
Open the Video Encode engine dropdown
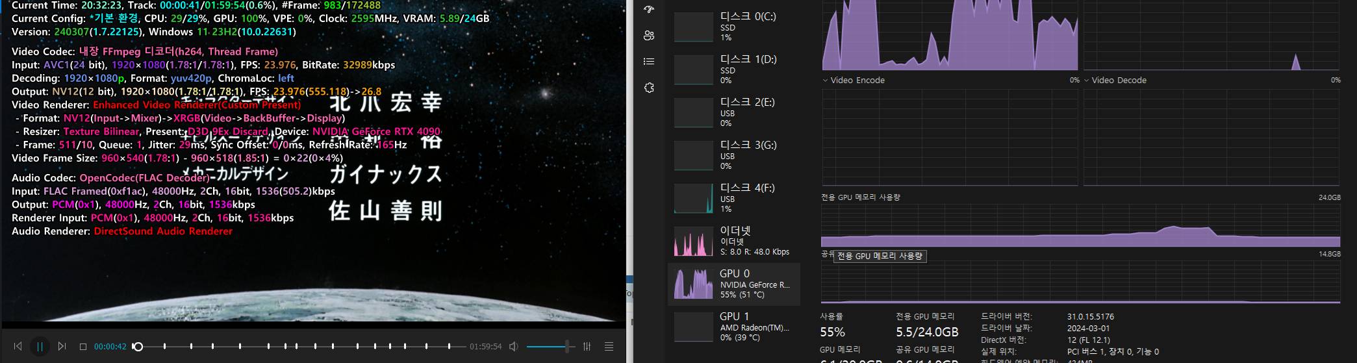tap(854, 81)
